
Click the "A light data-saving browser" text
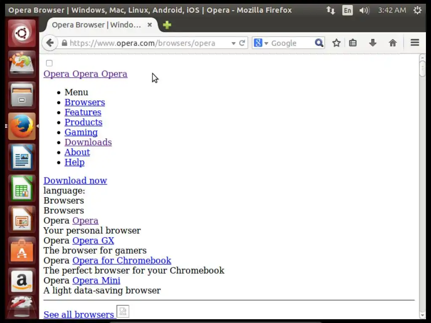tap(102, 290)
